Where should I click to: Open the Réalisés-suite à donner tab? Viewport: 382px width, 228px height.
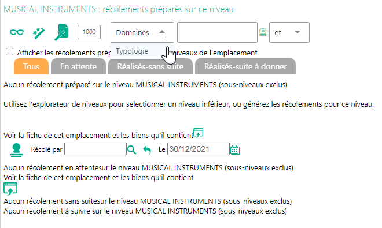pos(245,66)
